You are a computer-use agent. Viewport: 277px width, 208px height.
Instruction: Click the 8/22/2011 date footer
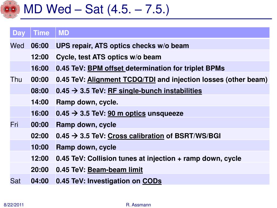point(14,205)
